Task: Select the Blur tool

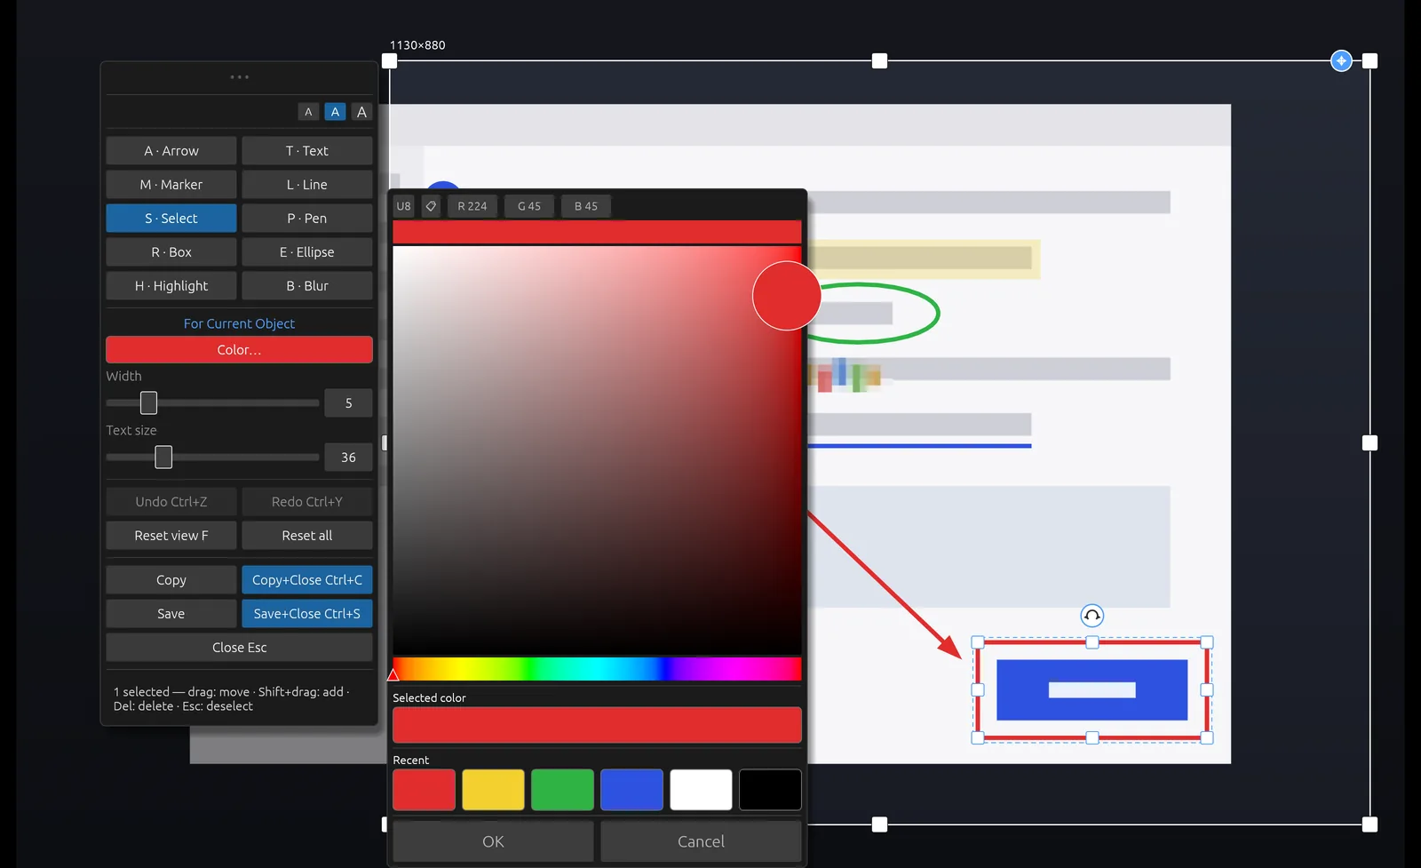Action: pyautogui.click(x=307, y=286)
